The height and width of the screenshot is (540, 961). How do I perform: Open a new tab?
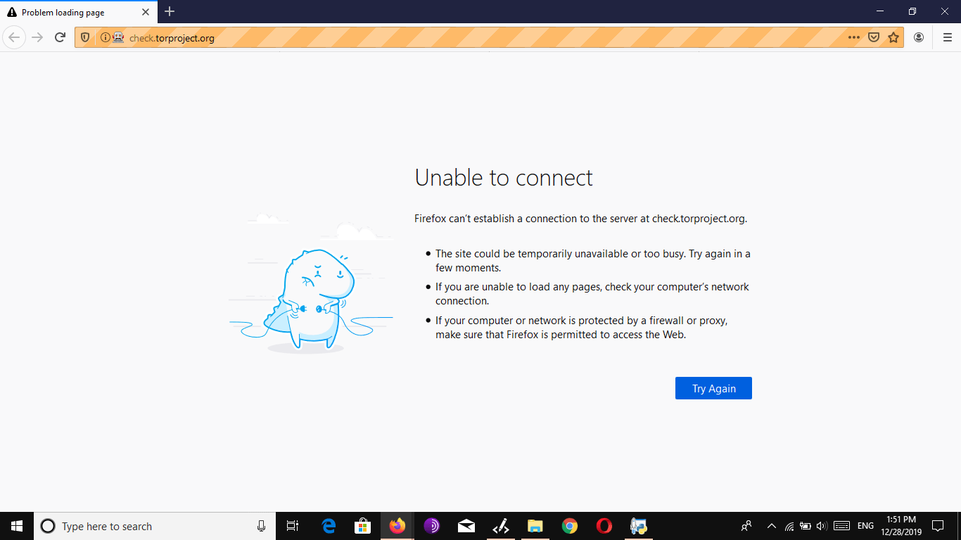[170, 11]
